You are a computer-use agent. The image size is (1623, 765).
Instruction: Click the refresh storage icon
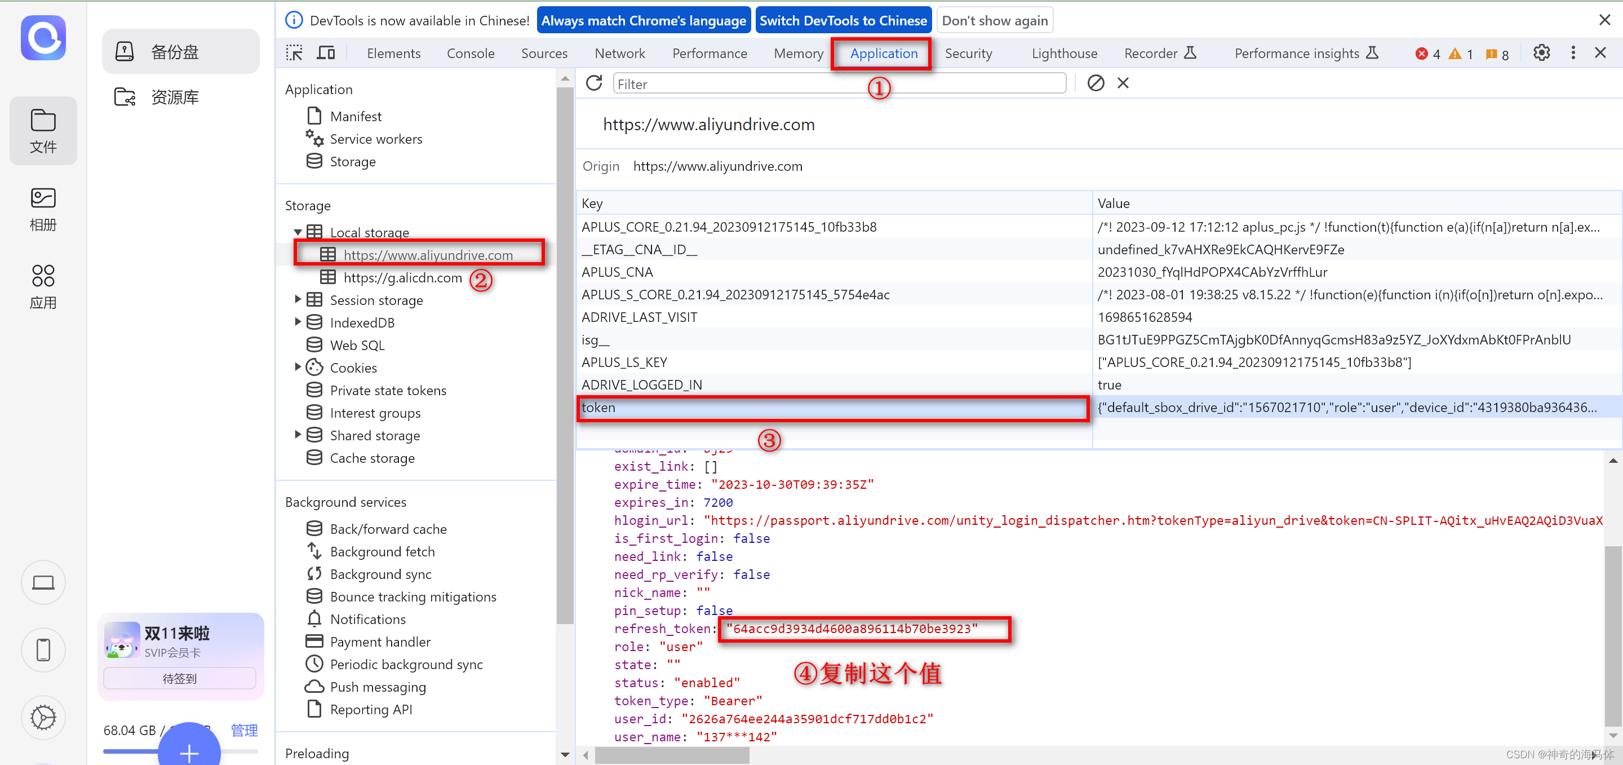coord(593,83)
